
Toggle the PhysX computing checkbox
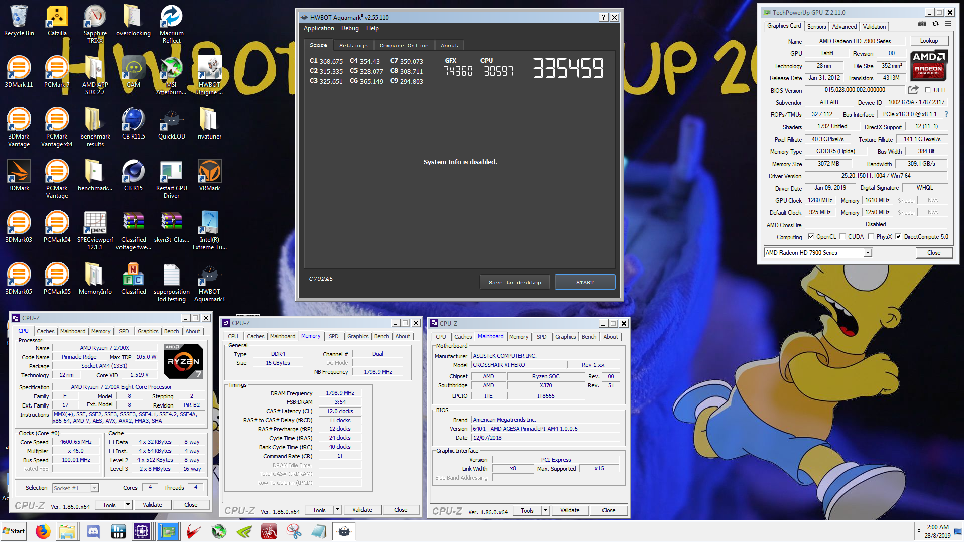(x=871, y=237)
